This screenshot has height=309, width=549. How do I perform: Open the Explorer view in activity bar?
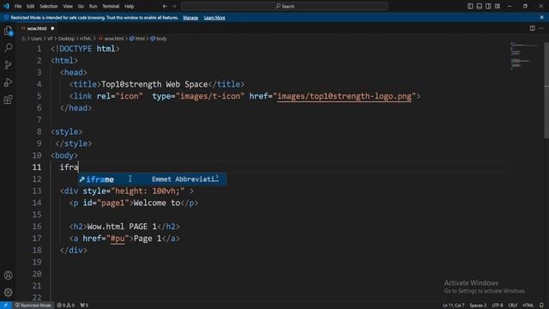pyautogui.click(x=8, y=31)
